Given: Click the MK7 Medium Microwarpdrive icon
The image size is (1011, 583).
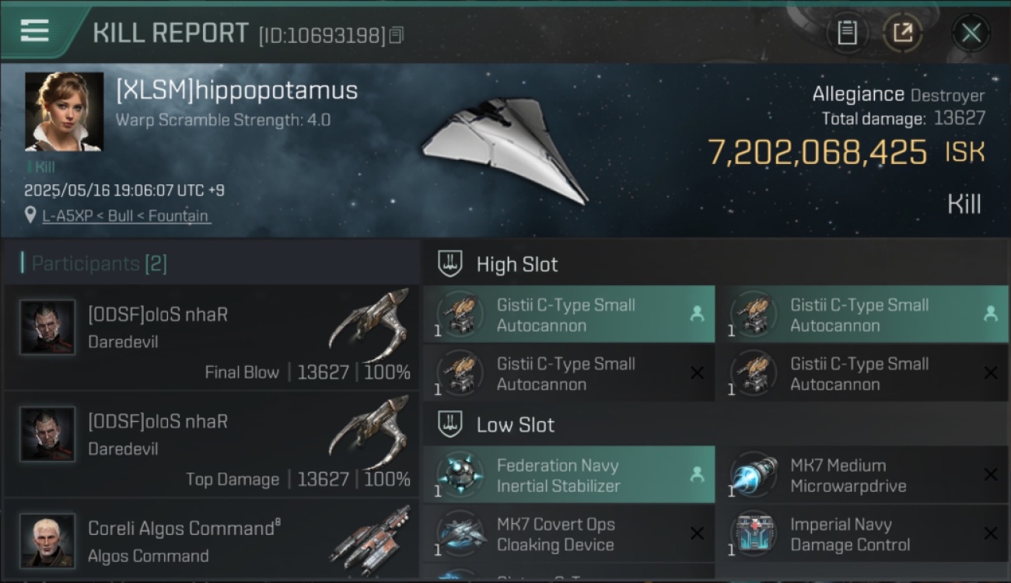Looking at the screenshot, I should tap(754, 475).
